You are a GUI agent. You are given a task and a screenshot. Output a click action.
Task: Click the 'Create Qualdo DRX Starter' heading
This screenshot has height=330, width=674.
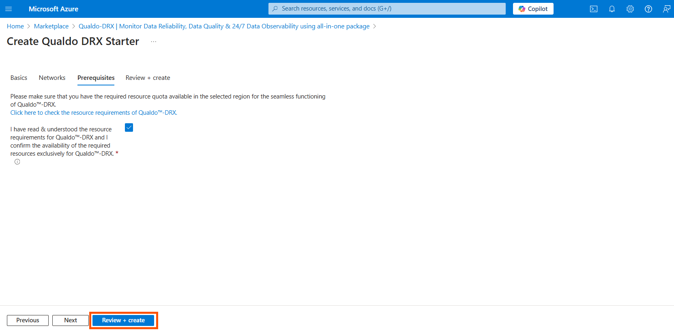pyautogui.click(x=73, y=41)
